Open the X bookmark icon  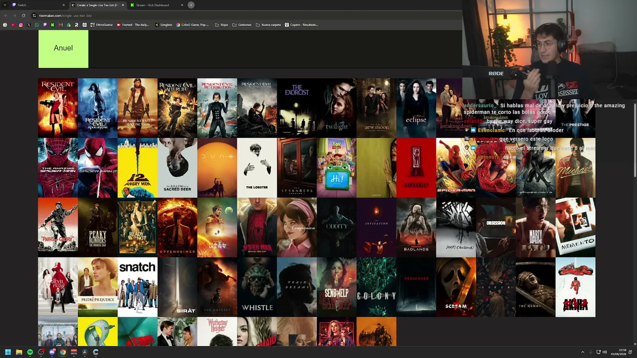(x=29, y=25)
